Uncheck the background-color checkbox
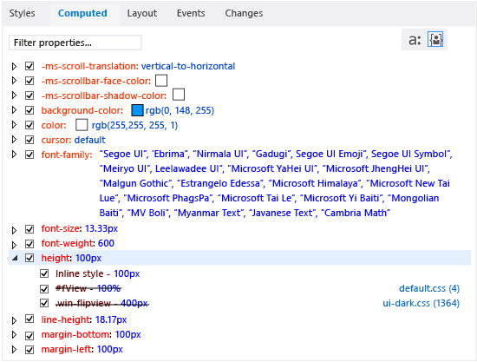This screenshot has height=362, width=477. 29,110
